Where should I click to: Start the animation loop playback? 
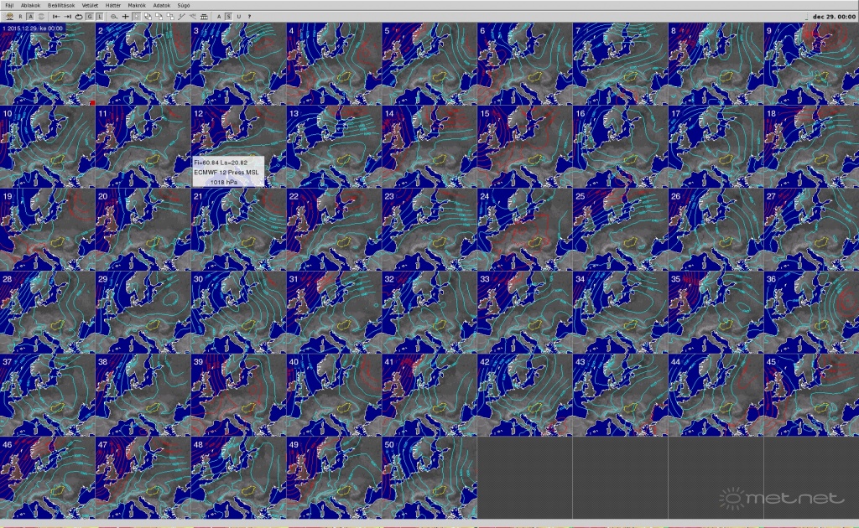coord(79,16)
